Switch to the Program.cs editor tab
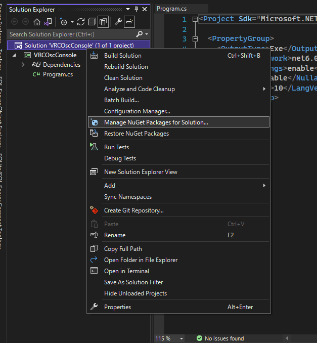The width and height of the screenshot is (317, 343). [x=172, y=9]
